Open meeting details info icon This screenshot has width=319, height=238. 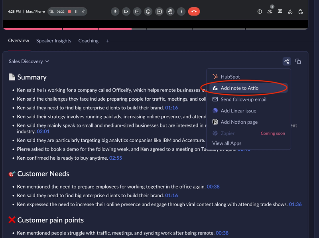(260, 12)
